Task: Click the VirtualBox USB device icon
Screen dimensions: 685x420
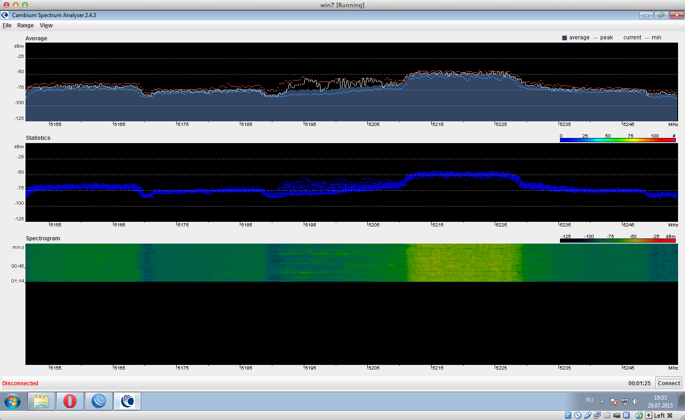Action: pyautogui.click(x=588, y=415)
